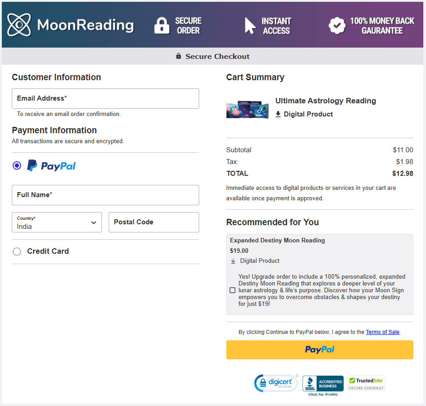Click the email order confirmation hint text
The height and width of the screenshot is (406, 426).
69,114
